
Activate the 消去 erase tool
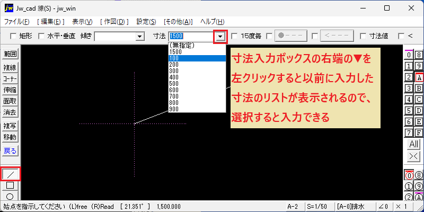(x=10, y=112)
